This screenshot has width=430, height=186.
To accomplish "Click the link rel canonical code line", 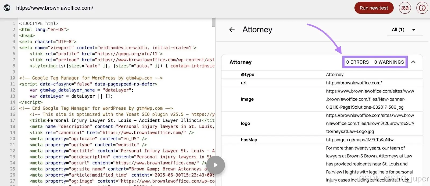I will tap(112, 133).
